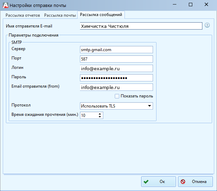This screenshot has height=191, width=217.
Task: Click the Логин input field
Action: (116, 69)
